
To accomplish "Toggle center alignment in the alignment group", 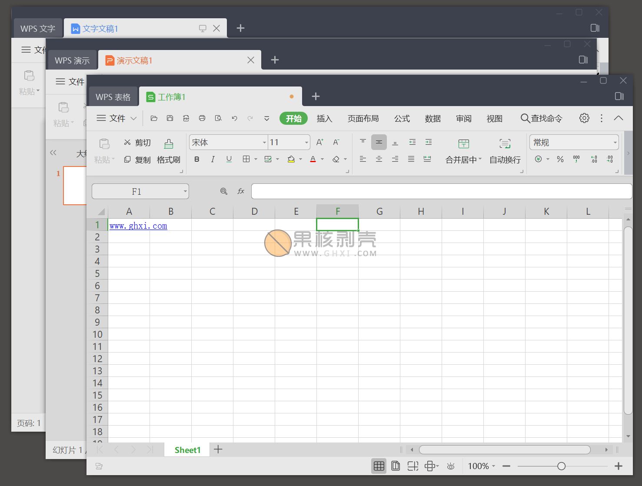I will click(379, 159).
